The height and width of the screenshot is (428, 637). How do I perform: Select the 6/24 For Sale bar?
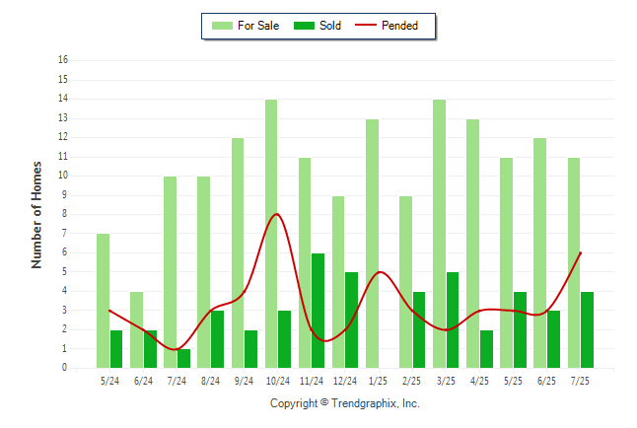[136, 329]
